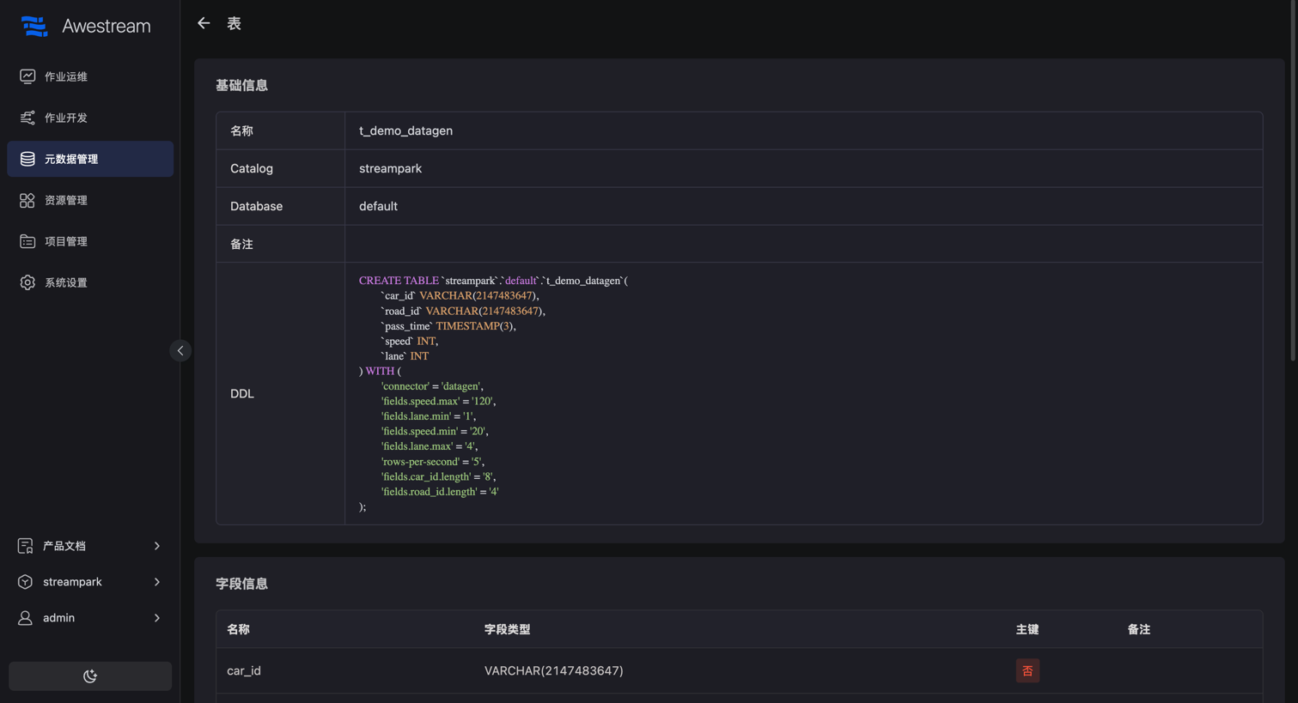
Task: Open the streampark workspace menu
Action: tap(90, 582)
